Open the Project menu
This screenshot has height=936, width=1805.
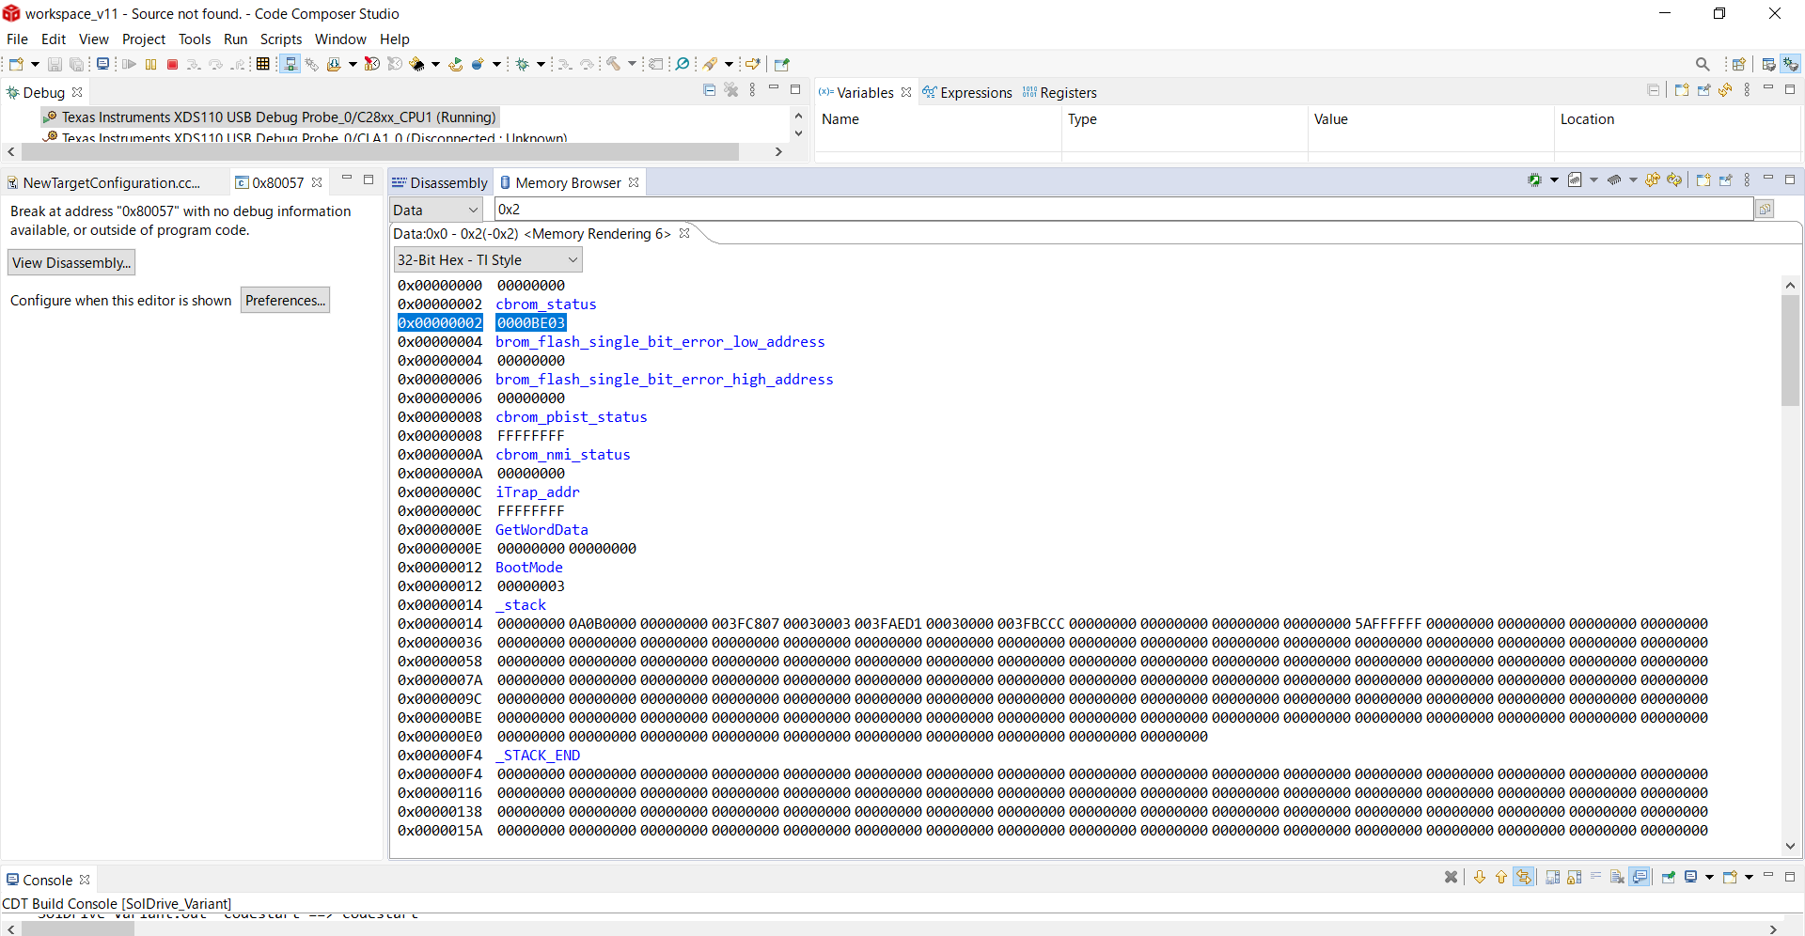[144, 39]
